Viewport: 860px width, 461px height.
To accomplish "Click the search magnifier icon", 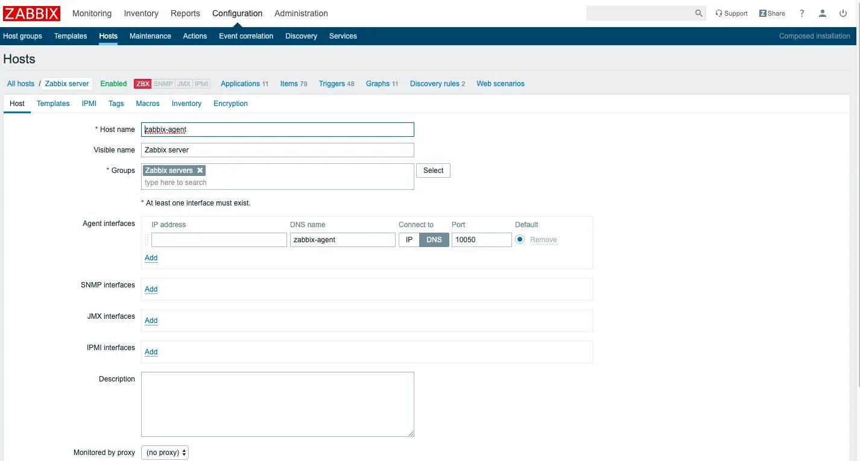I will pyautogui.click(x=698, y=13).
